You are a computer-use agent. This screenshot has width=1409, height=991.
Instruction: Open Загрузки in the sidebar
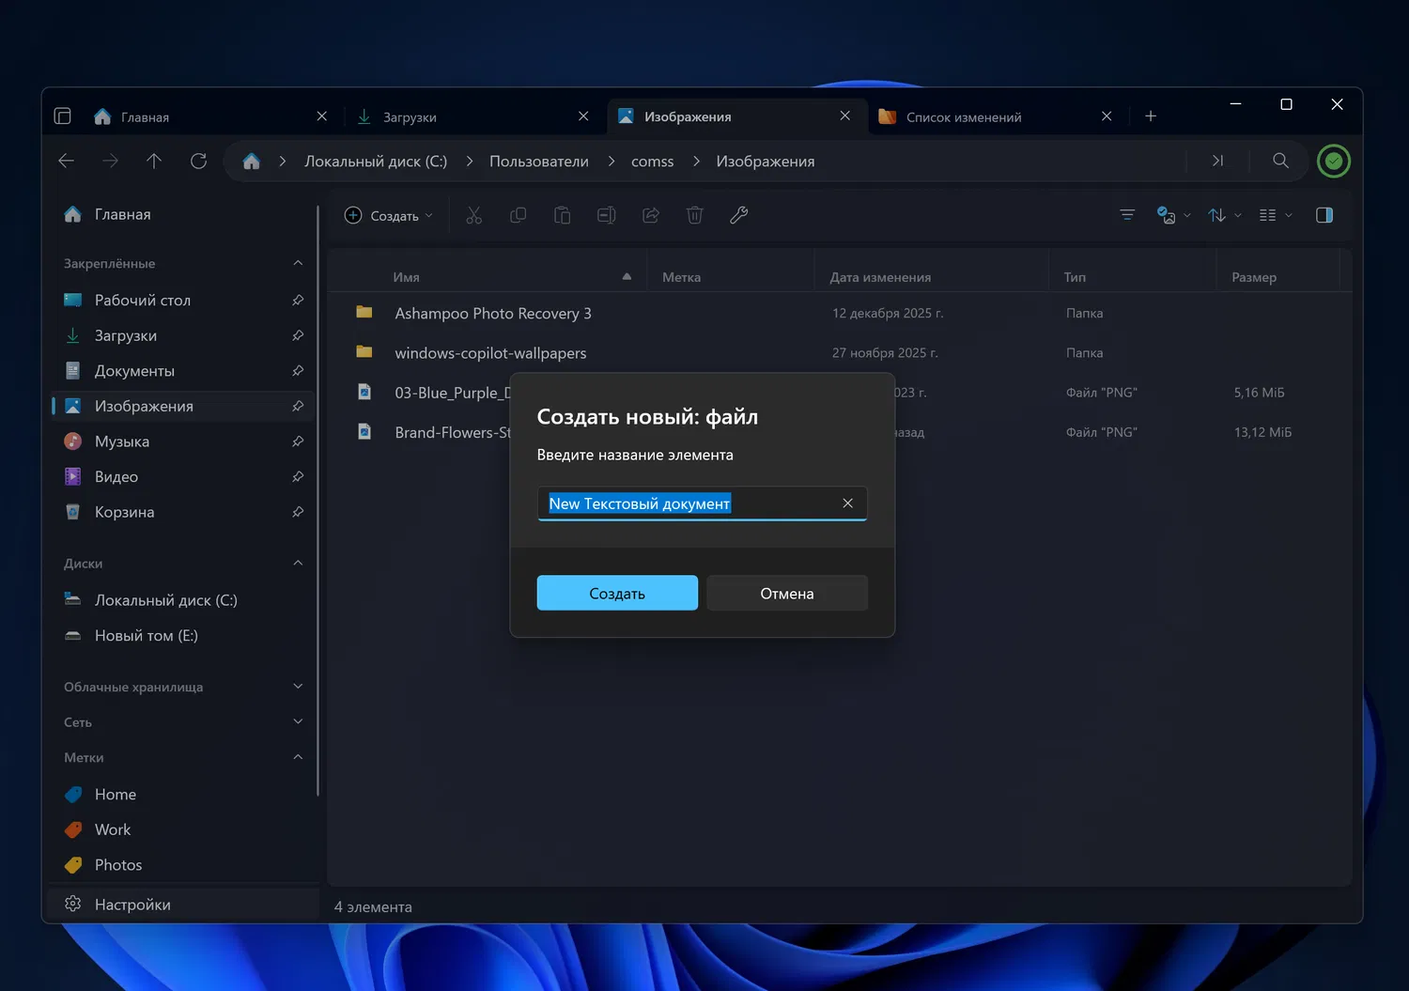pyautogui.click(x=183, y=335)
